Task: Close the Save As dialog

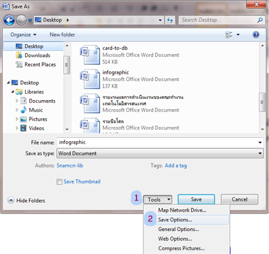Action: [x=256, y=4]
